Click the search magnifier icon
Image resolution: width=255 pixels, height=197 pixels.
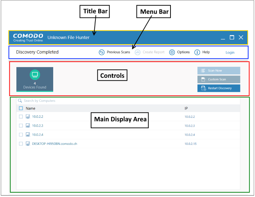pyautogui.click(x=20, y=101)
